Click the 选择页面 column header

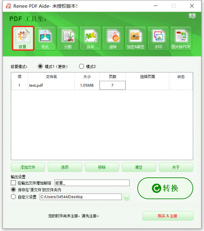point(147,77)
